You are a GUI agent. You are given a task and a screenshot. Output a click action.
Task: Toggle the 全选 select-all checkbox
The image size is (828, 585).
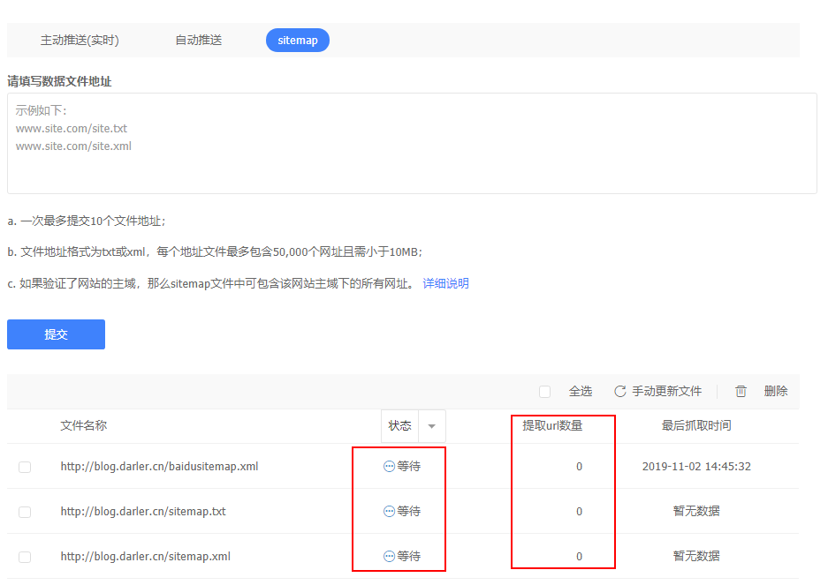click(x=544, y=391)
